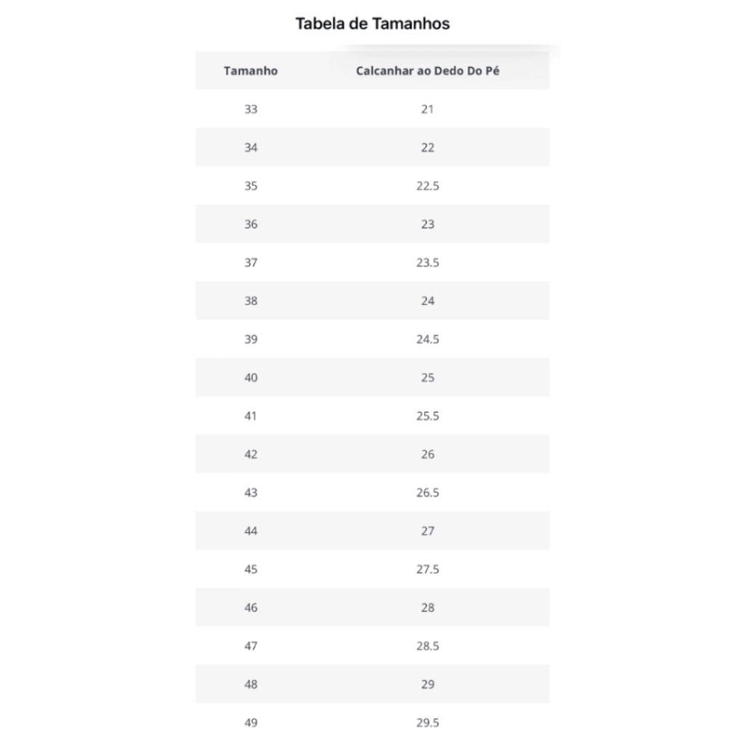This screenshot has width=745, height=745.
Task: Select the 28.5 measurement value
Action: (x=428, y=646)
